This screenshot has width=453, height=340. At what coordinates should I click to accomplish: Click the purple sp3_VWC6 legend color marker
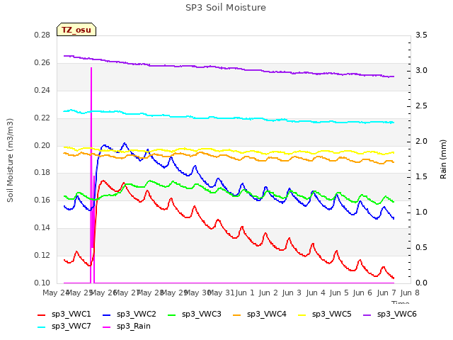pos(367,314)
